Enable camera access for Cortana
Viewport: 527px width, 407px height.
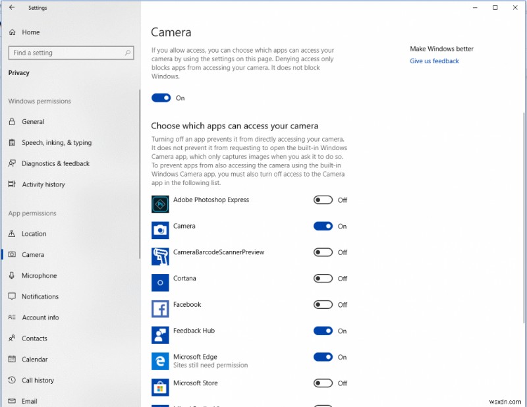coord(323,279)
